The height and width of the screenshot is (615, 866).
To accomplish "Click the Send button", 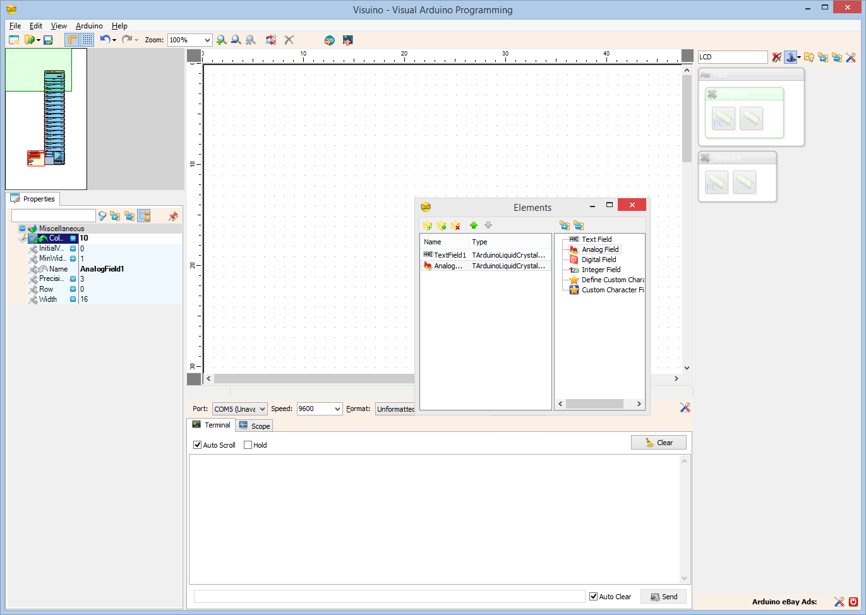I will coord(663,597).
